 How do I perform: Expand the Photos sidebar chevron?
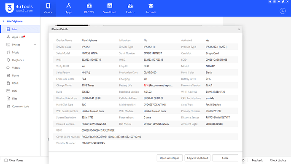pyautogui.click(x=35, y=45)
